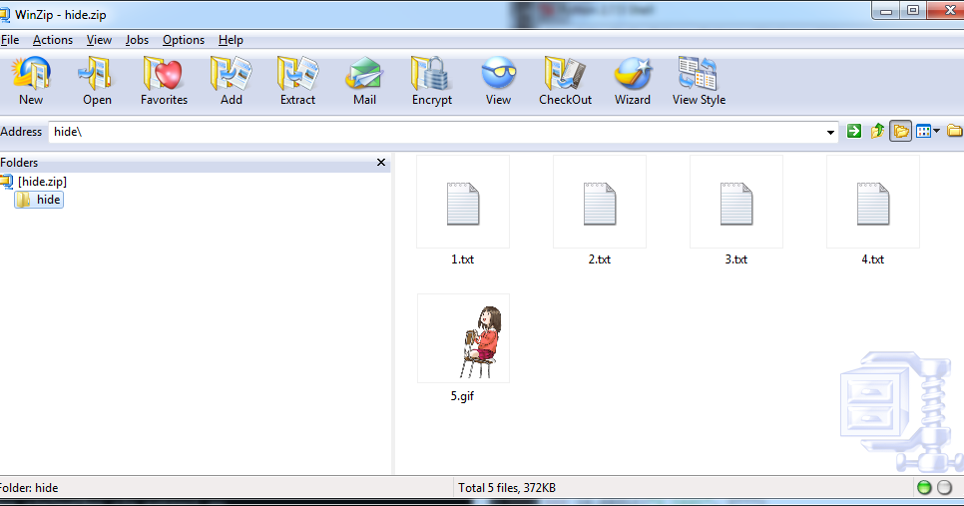Screen dimensions: 964x506
Task: Extract files with the Extract icon
Action: [297, 73]
